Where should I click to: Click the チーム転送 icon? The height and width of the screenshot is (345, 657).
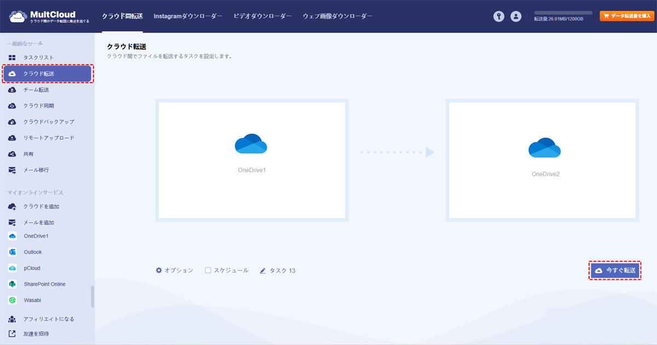point(12,90)
